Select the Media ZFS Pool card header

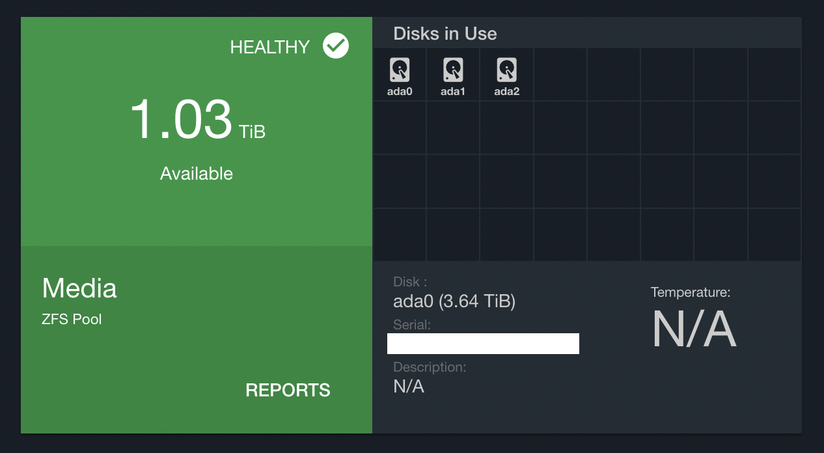(x=79, y=288)
